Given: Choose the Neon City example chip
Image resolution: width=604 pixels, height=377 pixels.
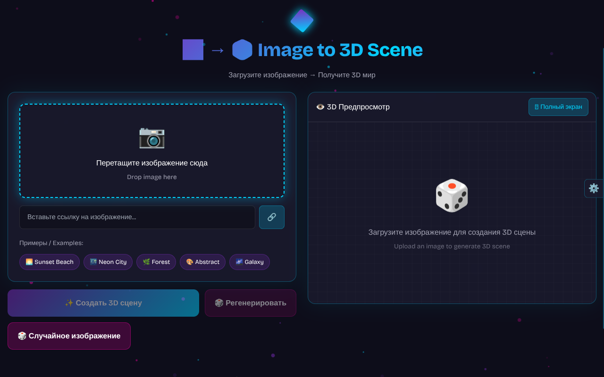Looking at the screenshot, I should click(x=108, y=262).
